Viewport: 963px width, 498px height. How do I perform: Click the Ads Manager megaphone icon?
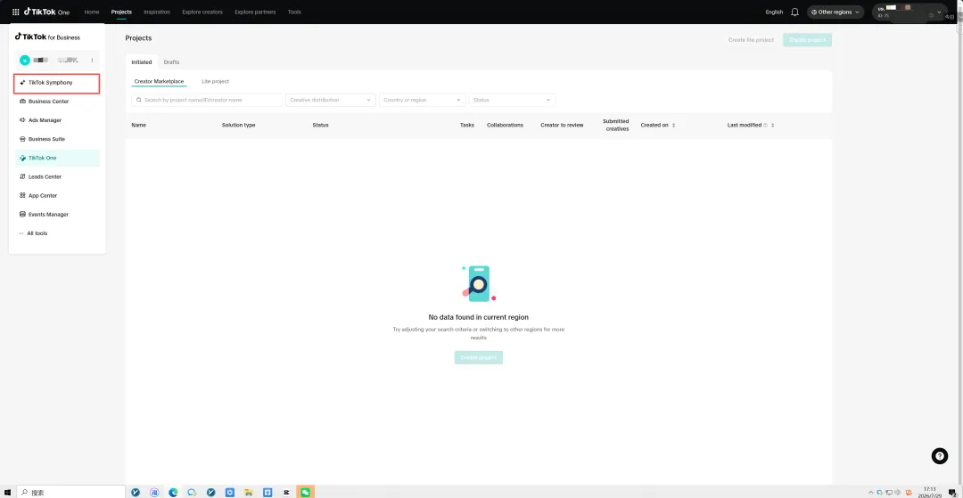coord(22,120)
